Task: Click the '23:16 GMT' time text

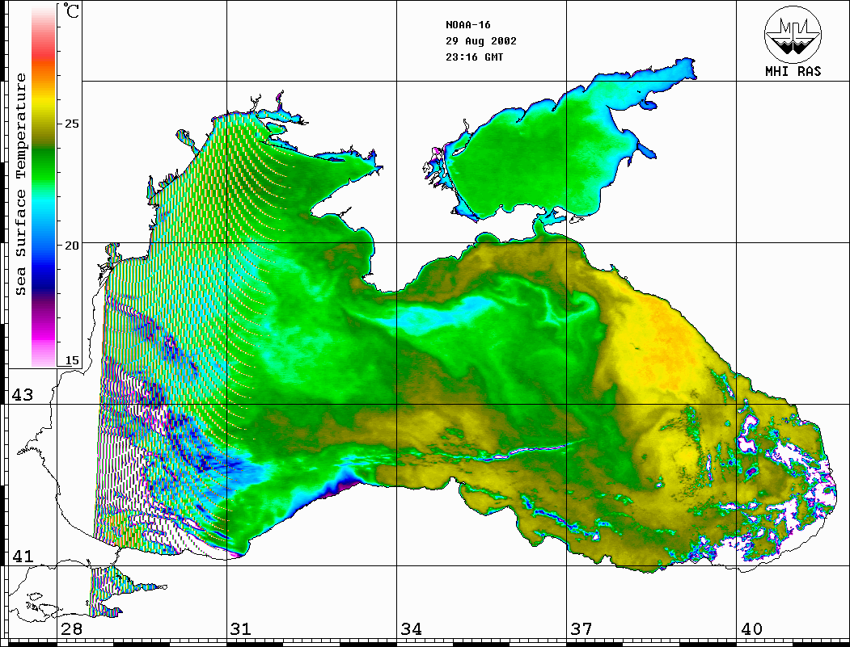Action: coord(474,57)
